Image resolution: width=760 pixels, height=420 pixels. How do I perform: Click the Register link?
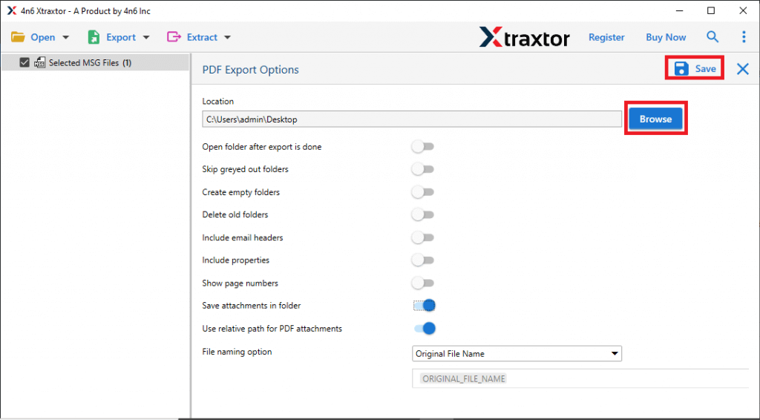[606, 37]
